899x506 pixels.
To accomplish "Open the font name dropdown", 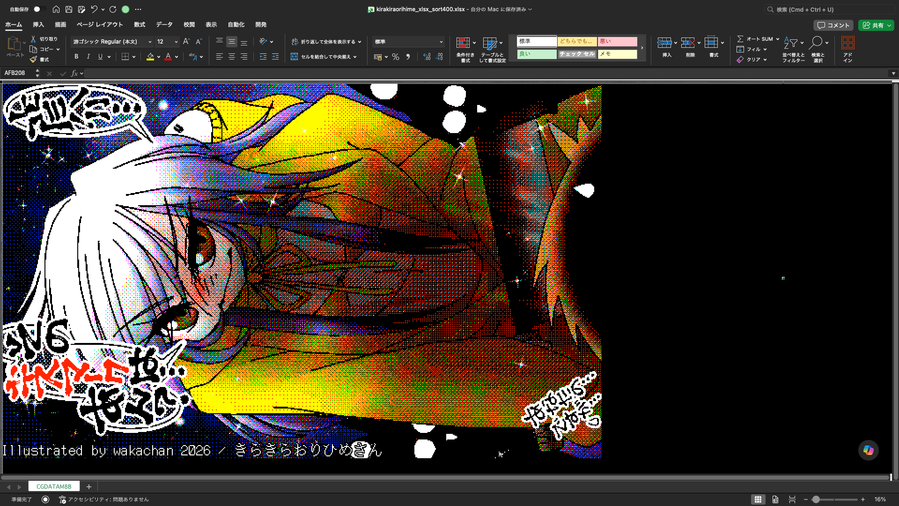I will [x=150, y=42].
